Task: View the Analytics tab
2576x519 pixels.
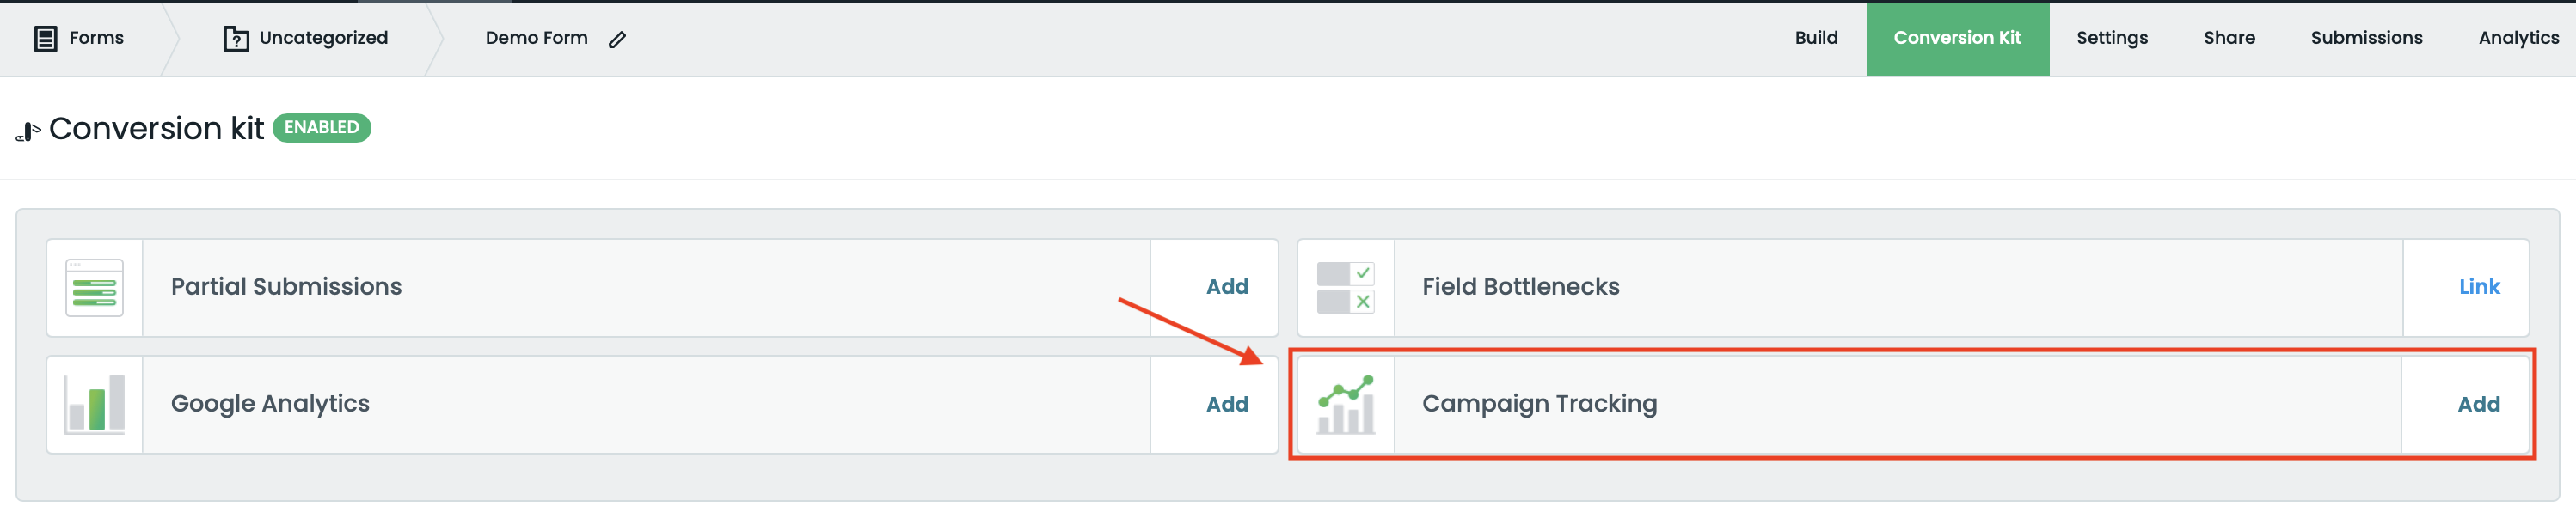Action: [2518, 38]
